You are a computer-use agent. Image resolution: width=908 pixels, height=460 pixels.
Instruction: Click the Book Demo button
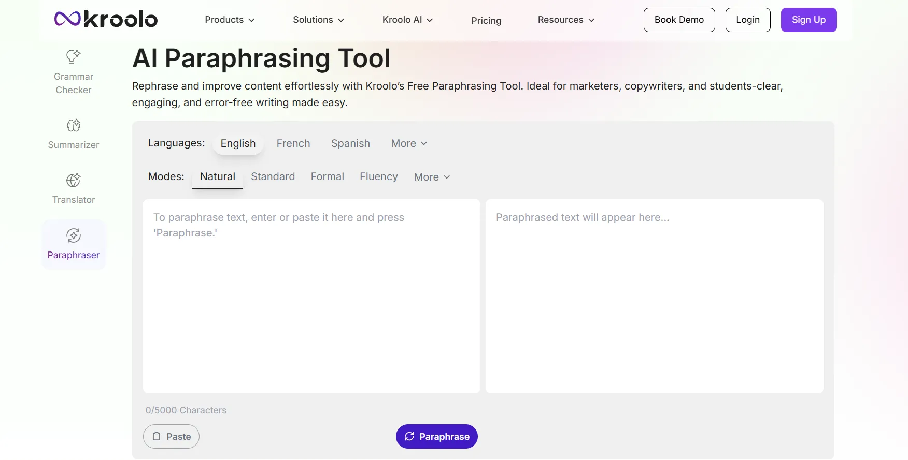679,20
